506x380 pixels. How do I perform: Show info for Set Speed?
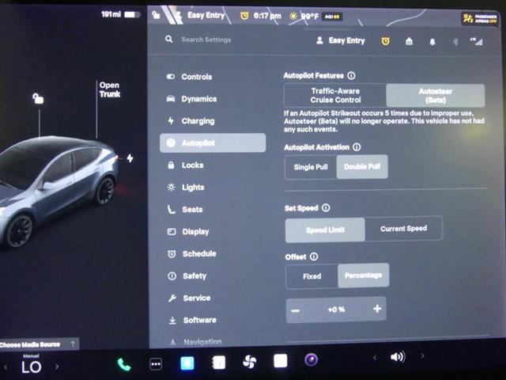[326, 207]
